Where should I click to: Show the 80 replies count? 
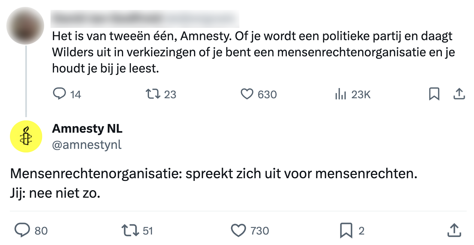[41, 231]
